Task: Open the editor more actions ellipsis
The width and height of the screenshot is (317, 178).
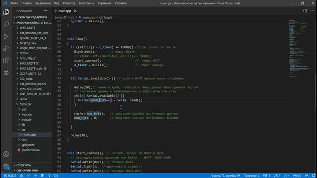Action: 312,11
